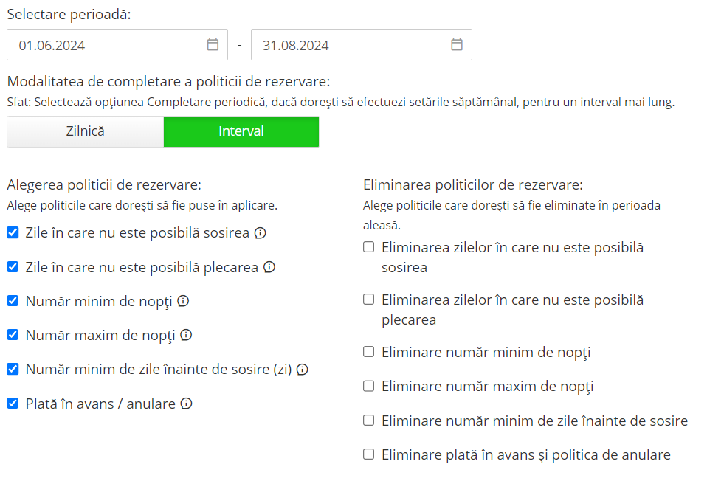Viewport: 707px width, 481px height.
Task: Check 'Eliminarea zilelor în care nu este posibilă plecarea'
Action: [x=369, y=300]
